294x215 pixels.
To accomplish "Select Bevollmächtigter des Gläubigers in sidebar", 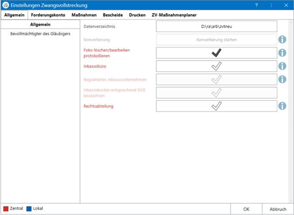I will click(40, 34).
